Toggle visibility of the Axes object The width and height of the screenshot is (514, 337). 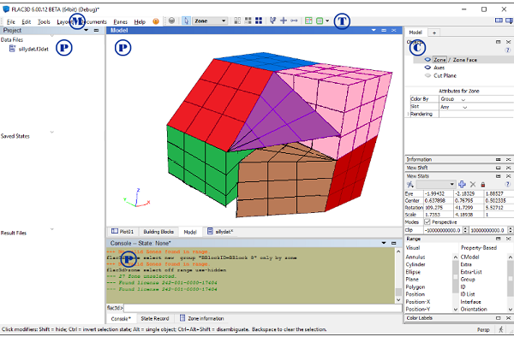point(427,68)
